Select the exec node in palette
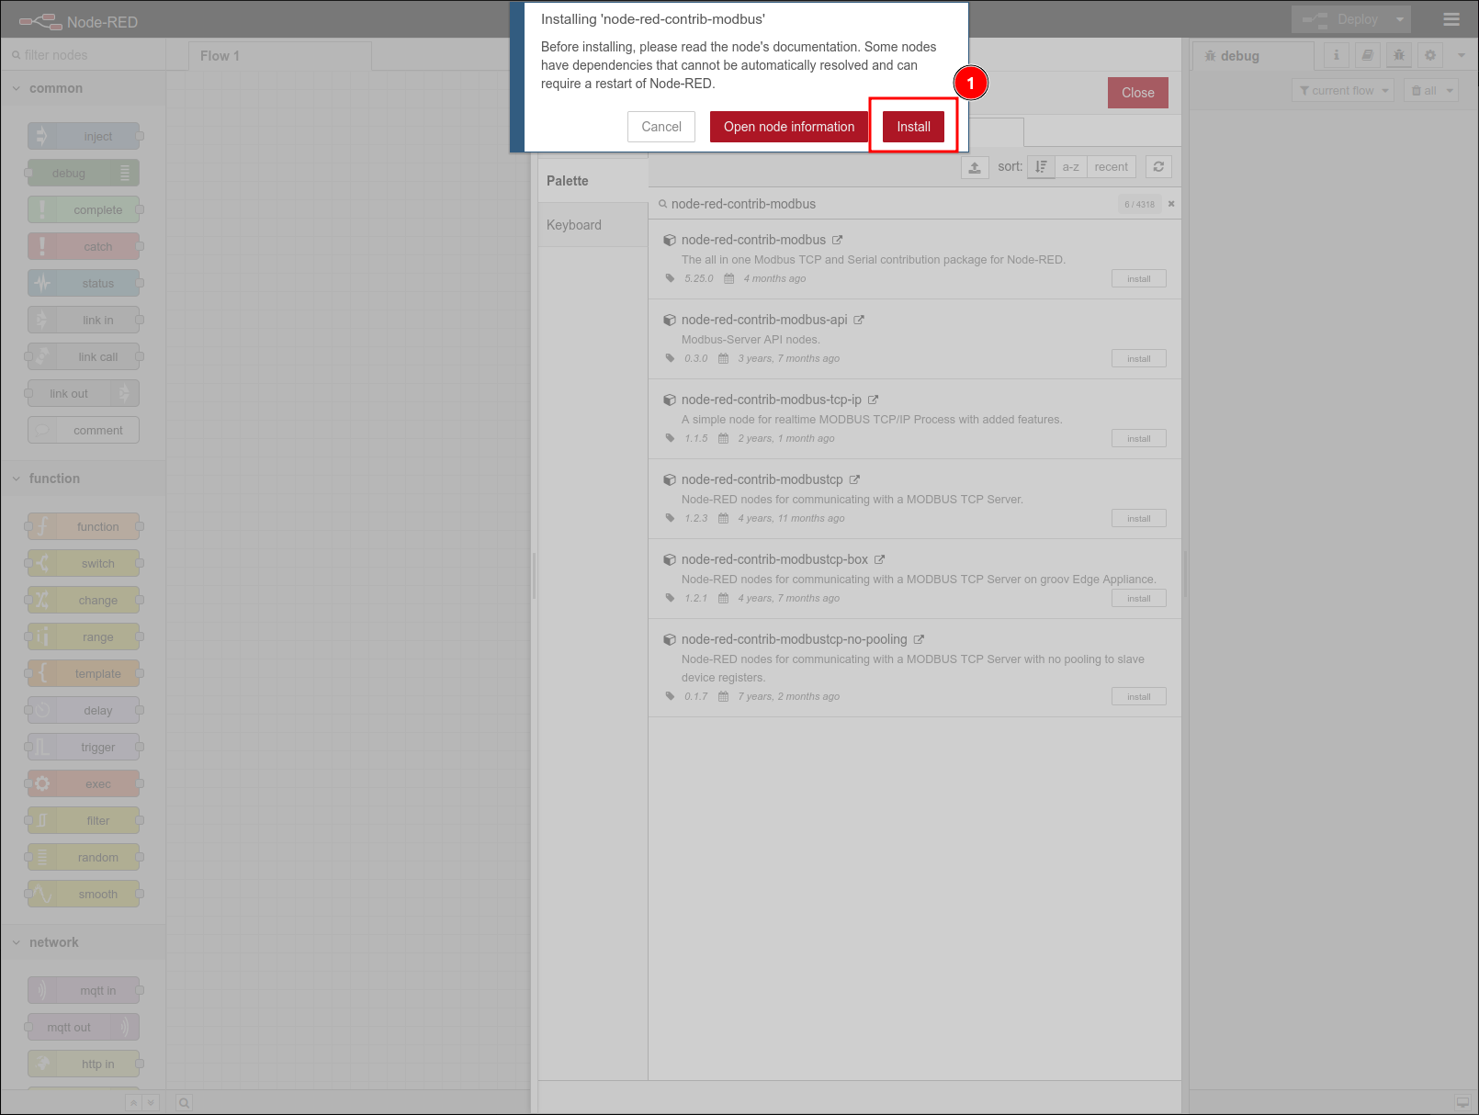The height and width of the screenshot is (1115, 1479). 84,783
